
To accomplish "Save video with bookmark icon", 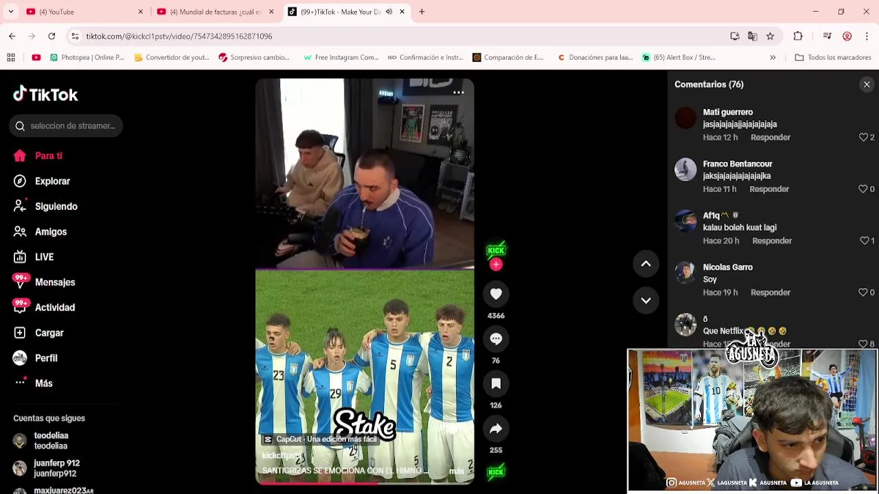I will pyautogui.click(x=496, y=384).
